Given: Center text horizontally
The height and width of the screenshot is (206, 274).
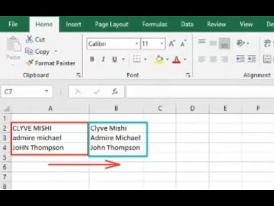Looking at the screenshot, I should pos(213,60).
